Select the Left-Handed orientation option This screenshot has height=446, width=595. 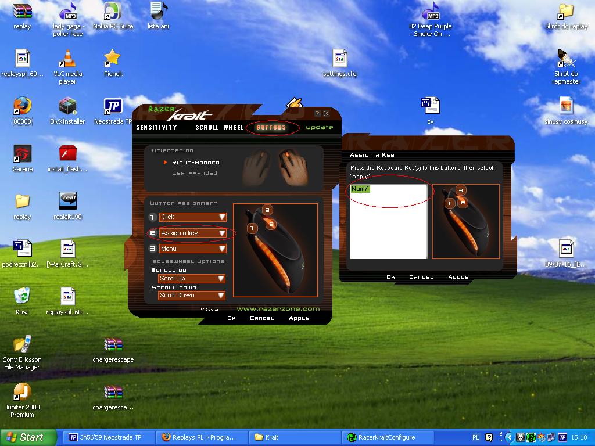coord(194,173)
